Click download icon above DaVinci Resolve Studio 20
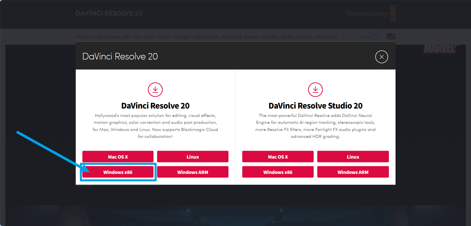Screen dimensions: 471x226 pos(315,90)
